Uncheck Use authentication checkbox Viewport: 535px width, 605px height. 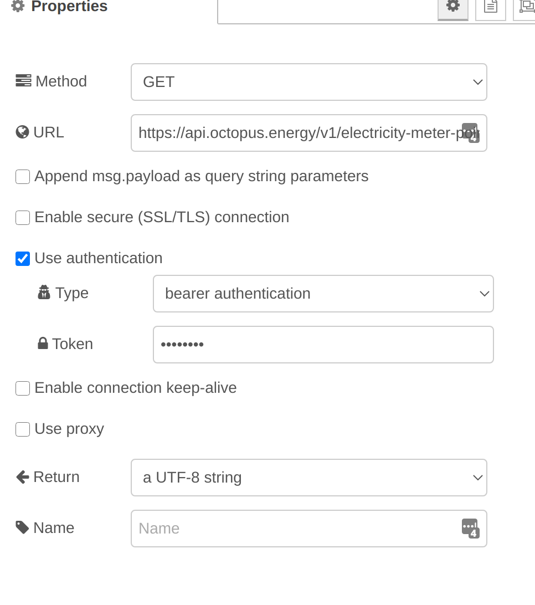coord(23,259)
